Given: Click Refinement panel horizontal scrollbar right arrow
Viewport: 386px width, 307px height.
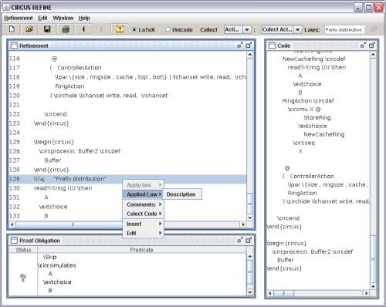Looking at the screenshot, I should point(243,224).
